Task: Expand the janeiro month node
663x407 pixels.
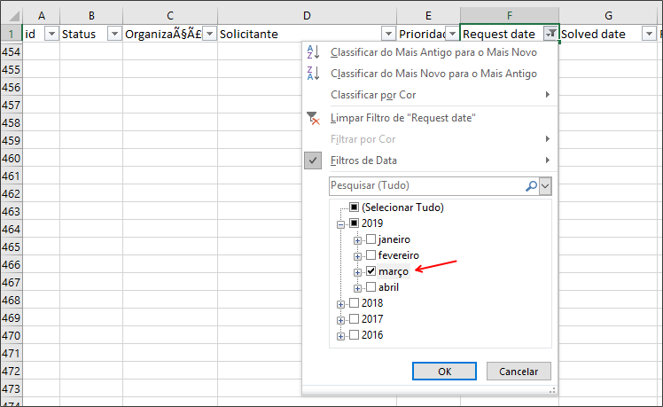Action: pos(357,240)
